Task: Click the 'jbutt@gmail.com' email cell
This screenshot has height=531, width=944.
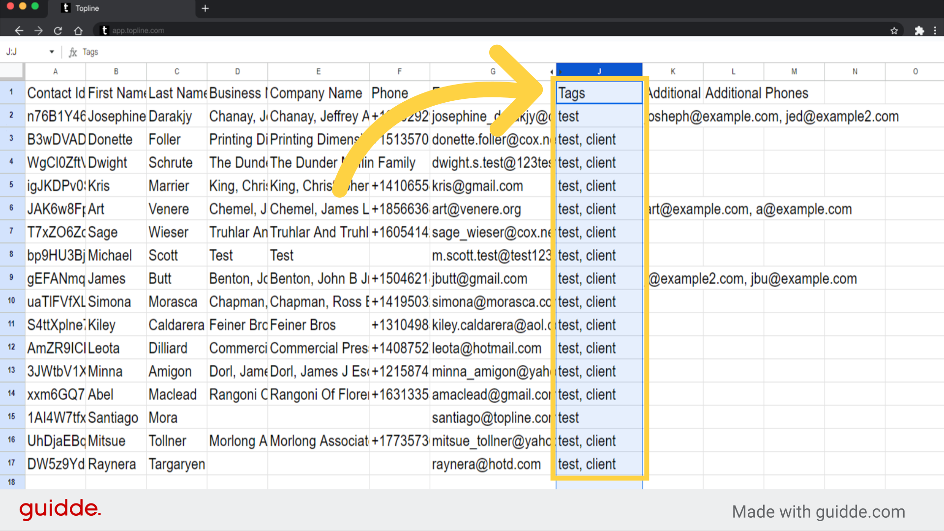Action: pos(493,279)
